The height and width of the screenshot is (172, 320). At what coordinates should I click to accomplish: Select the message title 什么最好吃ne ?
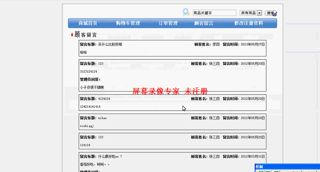pyautogui.click(x=110, y=157)
